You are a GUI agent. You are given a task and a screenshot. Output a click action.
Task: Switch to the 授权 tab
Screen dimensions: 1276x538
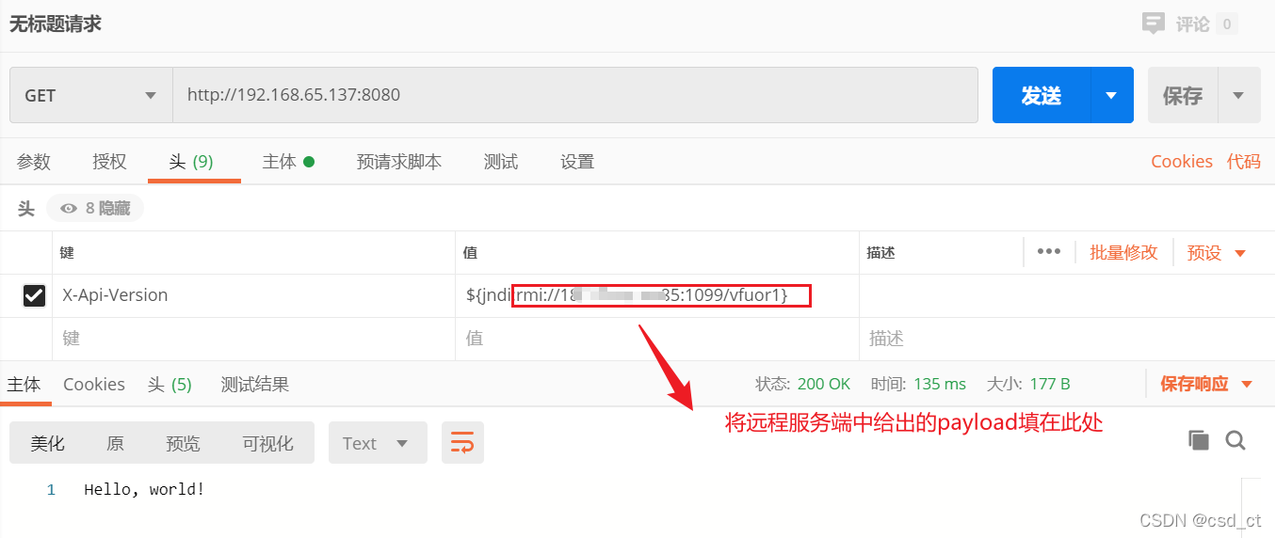tap(109, 162)
